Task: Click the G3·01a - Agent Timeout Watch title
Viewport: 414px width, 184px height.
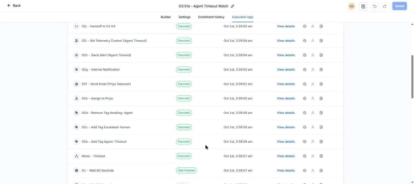Action: point(203,6)
